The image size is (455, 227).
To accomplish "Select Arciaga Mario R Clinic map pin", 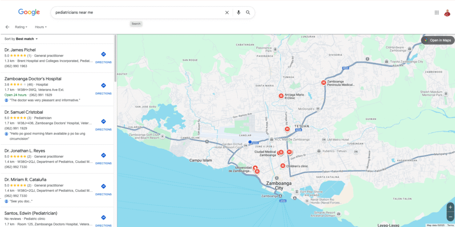I will [281, 96].
